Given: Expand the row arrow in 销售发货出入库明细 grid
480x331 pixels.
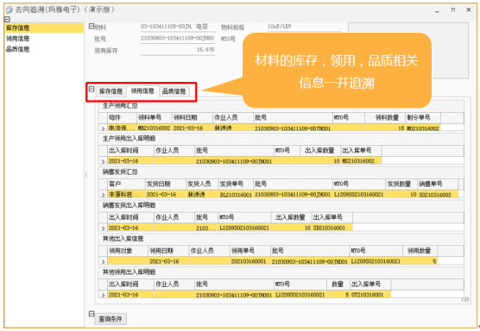Looking at the screenshot, I should tap(103, 228).
